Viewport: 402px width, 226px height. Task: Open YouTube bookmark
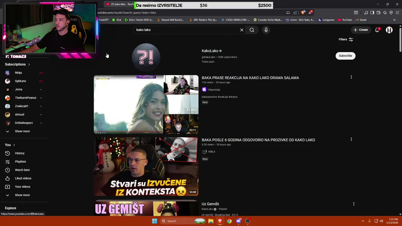(x=345, y=20)
